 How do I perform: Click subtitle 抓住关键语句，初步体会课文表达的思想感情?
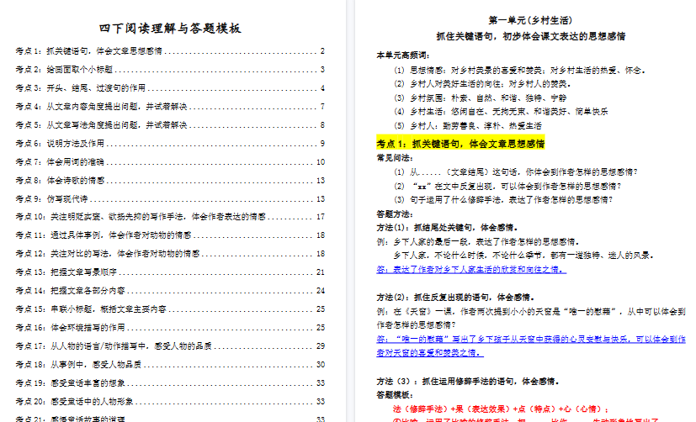point(530,36)
